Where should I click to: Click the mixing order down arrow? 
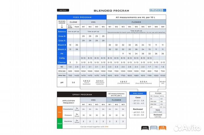click(x=62, y=27)
